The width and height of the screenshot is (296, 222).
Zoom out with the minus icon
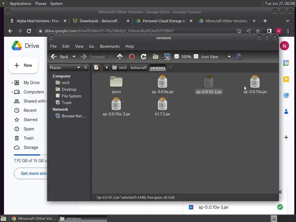tap(177, 56)
